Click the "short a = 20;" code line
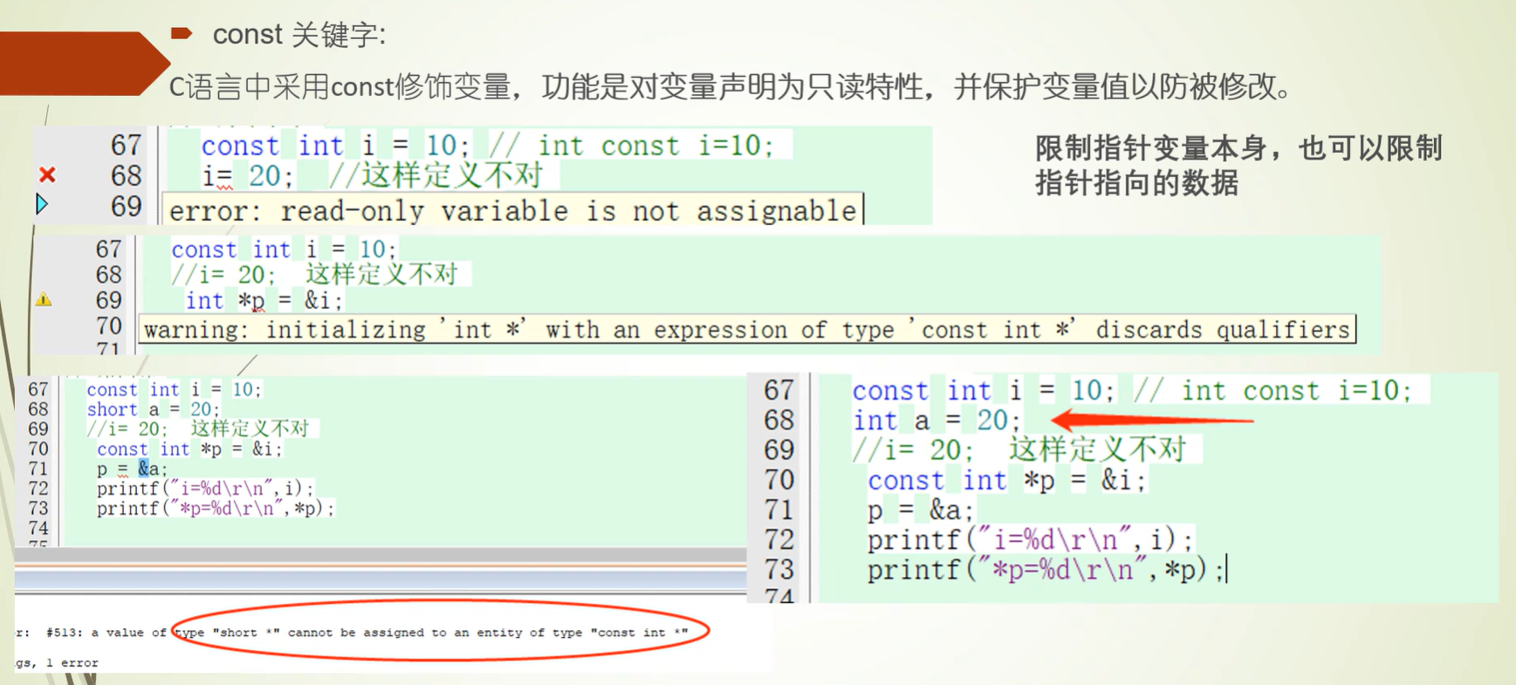Image resolution: width=1516 pixels, height=685 pixels. click(153, 409)
